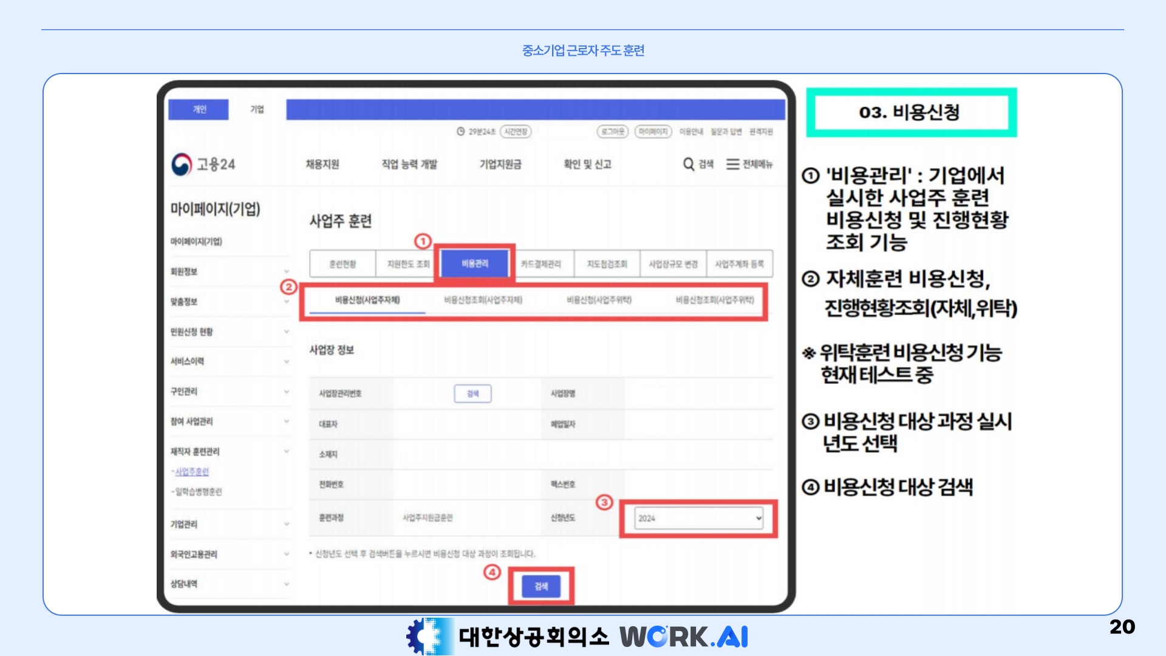The width and height of the screenshot is (1166, 656).
Task: Expand the 구인관리 sidebar chevron
Action: pyautogui.click(x=286, y=392)
